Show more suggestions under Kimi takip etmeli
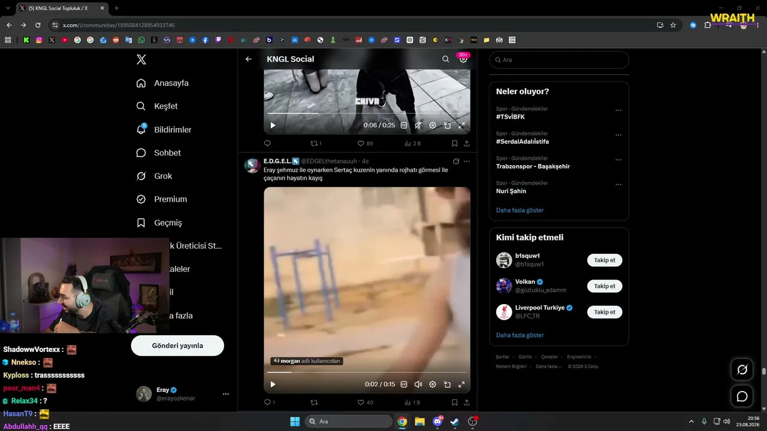This screenshot has height=431, width=767. point(520,335)
